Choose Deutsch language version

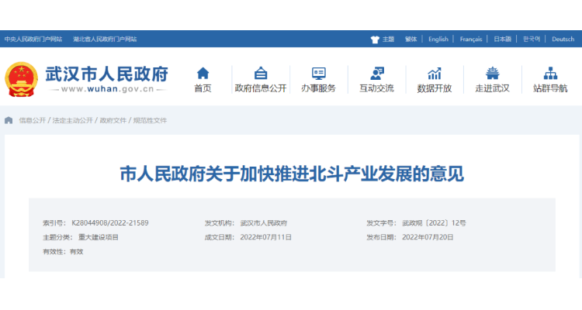563,39
